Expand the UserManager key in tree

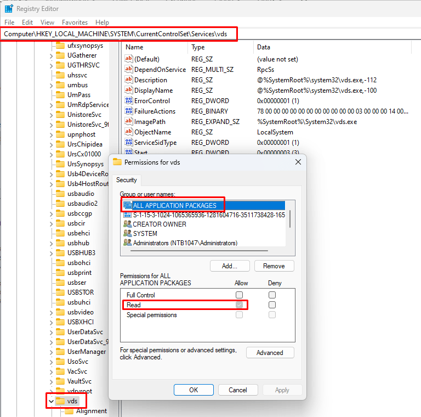[x=51, y=352]
